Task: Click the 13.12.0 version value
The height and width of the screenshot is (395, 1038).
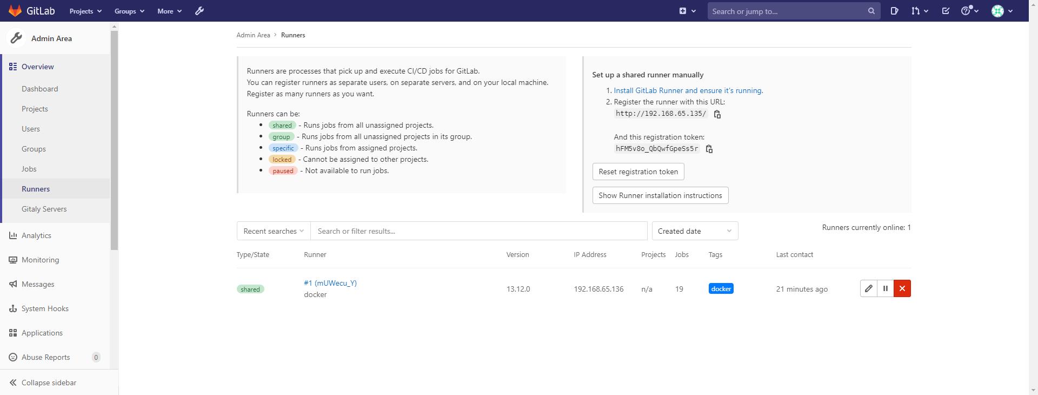Action: coord(518,289)
